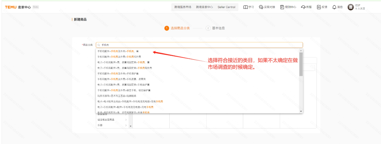Click the search magnifier in 商品分类 field

(99, 45)
